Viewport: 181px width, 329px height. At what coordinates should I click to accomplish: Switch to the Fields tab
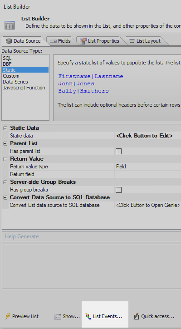(x=61, y=41)
